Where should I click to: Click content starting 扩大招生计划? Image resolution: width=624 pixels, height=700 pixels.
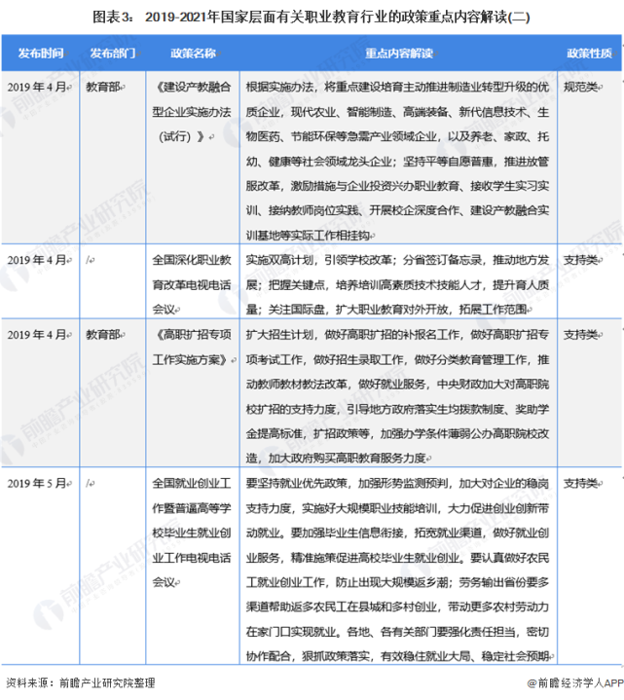[x=397, y=396]
